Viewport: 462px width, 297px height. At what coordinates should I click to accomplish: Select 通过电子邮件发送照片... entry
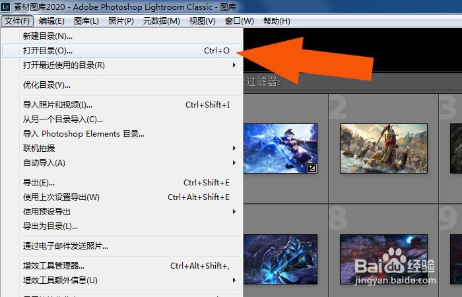(121, 246)
